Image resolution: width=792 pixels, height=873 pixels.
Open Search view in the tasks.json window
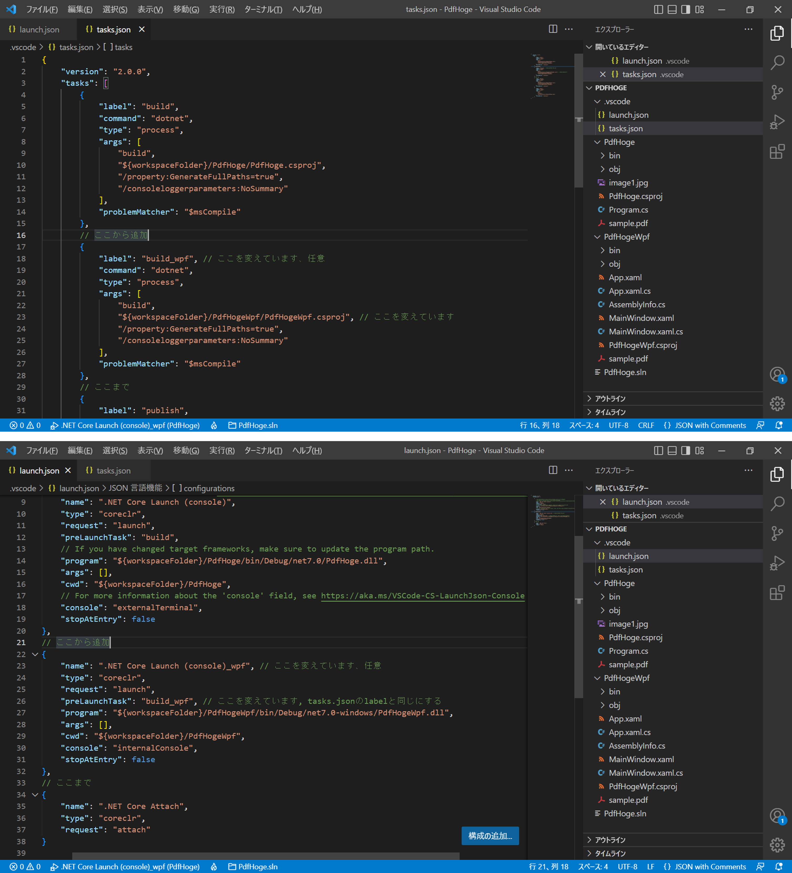click(777, 63)
